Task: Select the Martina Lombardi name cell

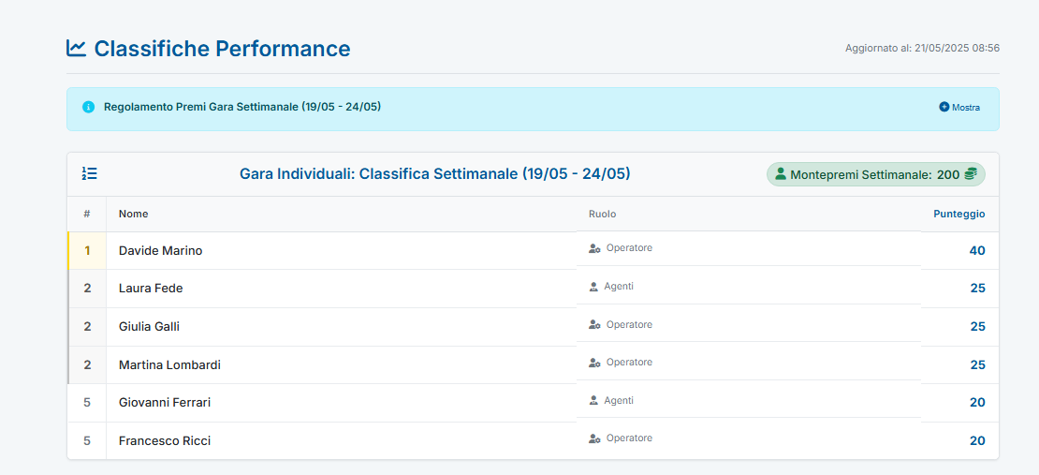Action: coord(342,364)
